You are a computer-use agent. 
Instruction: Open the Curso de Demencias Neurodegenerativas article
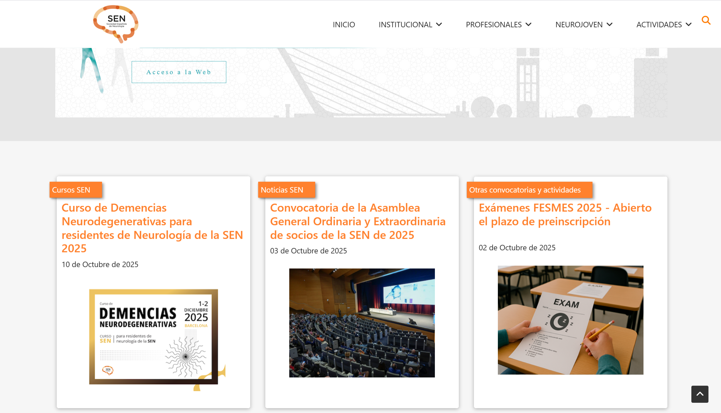[152, 228]
